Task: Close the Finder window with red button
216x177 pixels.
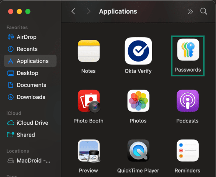Action: 11,11
